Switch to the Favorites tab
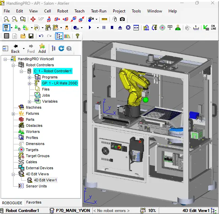 (x=34, y=202)
